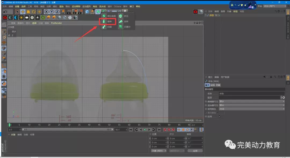Add a cube primitive from toolbar
This screenshot has width=290, height=158.
tap(87, 12)
